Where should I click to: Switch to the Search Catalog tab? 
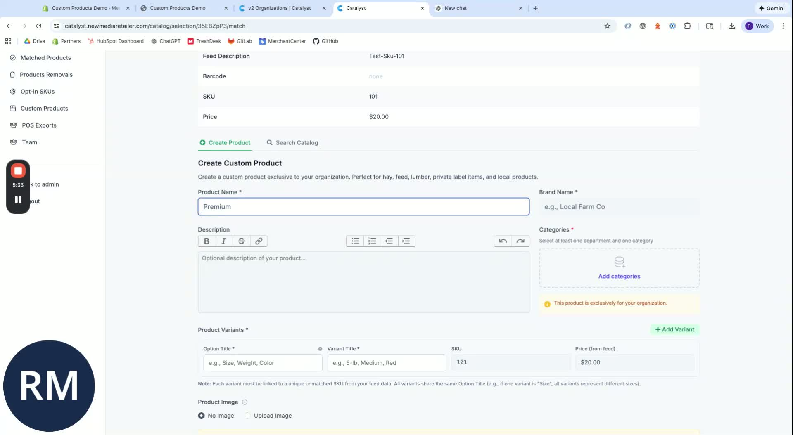[x=292, y=143]
